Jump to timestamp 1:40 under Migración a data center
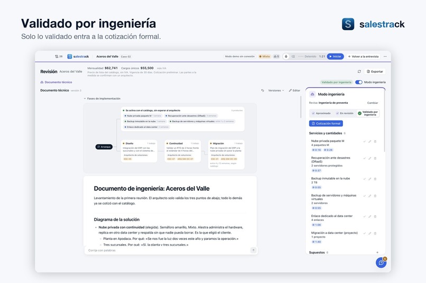This screenshot has height=283, width=426. (x=317, y=241)
